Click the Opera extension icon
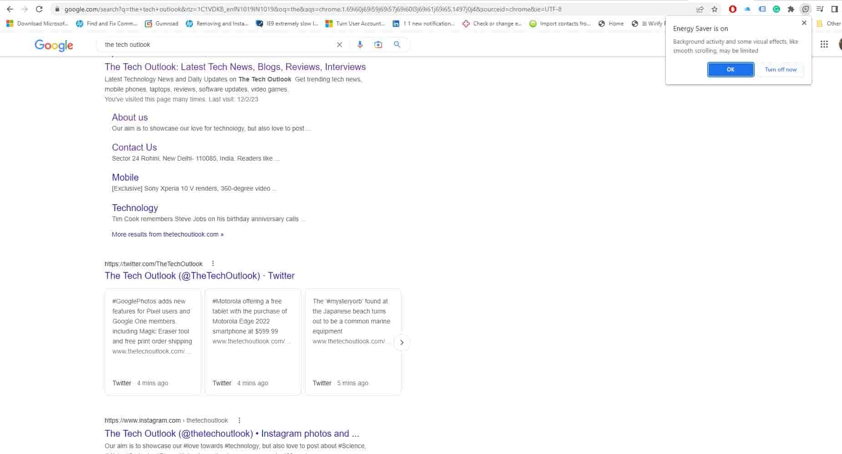 click(733, 9)
